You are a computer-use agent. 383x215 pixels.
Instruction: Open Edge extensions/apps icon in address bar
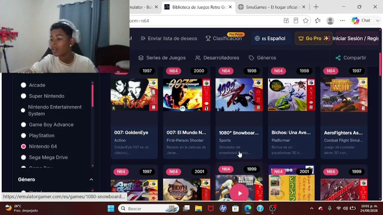pyautogui.click(x=286, y=21)
